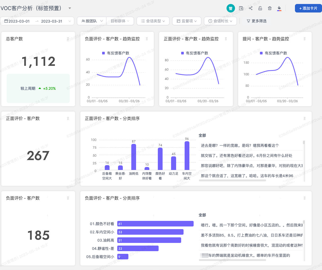
Task: Click the 后备箱空间大 bar with value 16
Action: (107, 168)
